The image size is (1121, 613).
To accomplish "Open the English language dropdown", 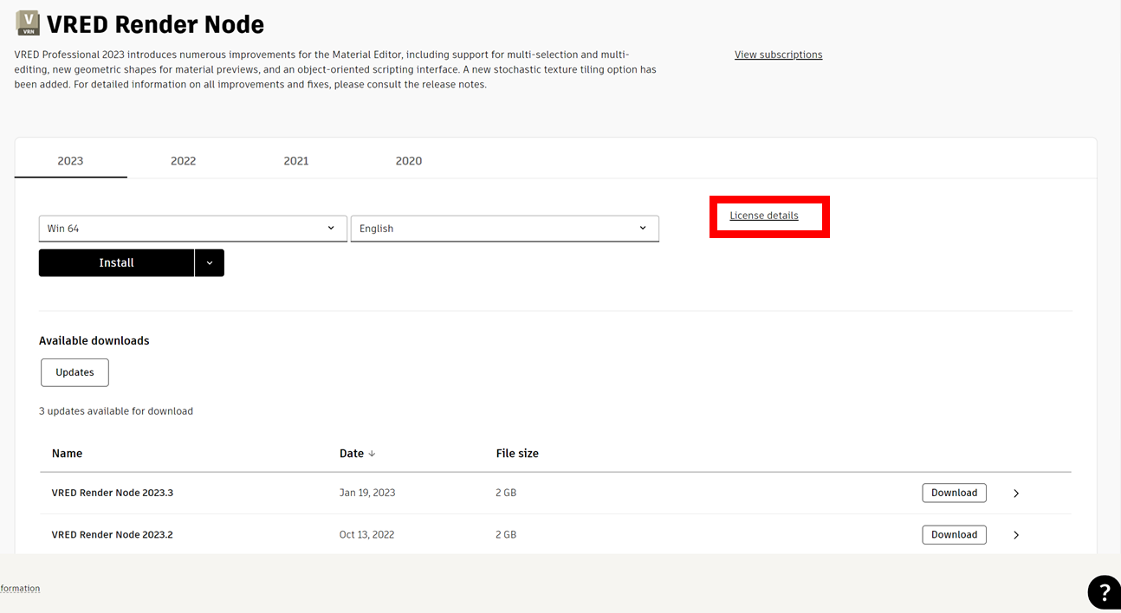I will click(x=504, y=228).
